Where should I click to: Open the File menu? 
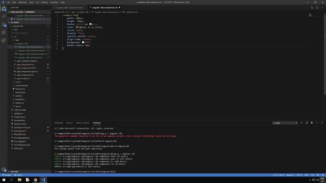pos(8,2)
